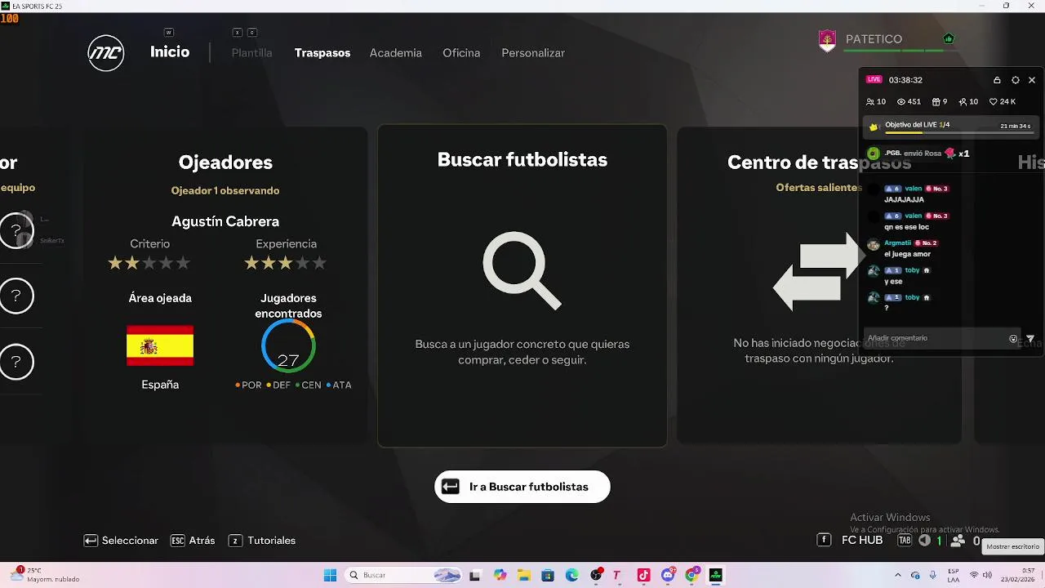The width and height of the screenshot is (1045, 588).
Task: Click the taskbar Buscar search box
Action: [404, 575]
